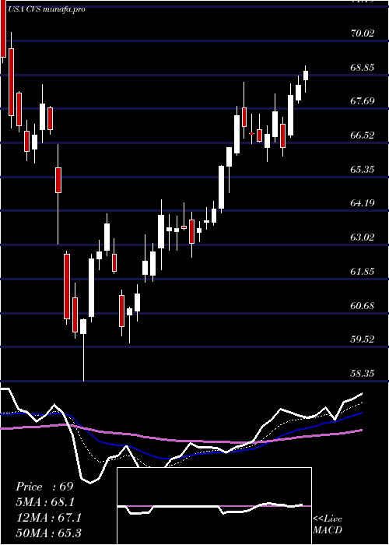The image size is (389, 545).
Task: Select the 66.52 price axis label
Action: pyautogui.click(x=363, y=135)
